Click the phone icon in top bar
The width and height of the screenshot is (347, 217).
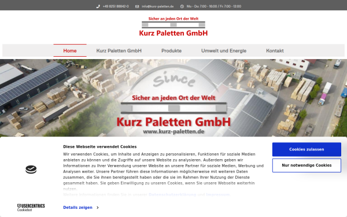pos(98,6)
